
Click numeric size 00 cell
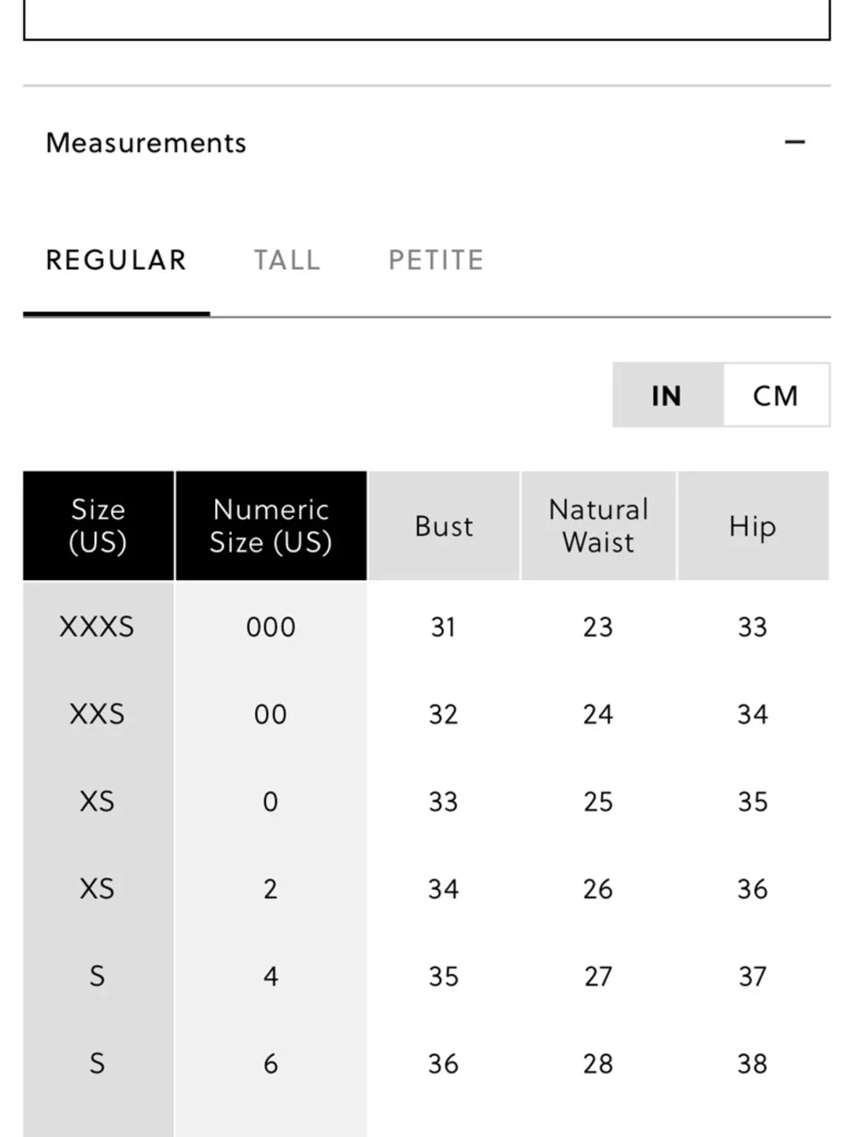(x=271, y=714)
